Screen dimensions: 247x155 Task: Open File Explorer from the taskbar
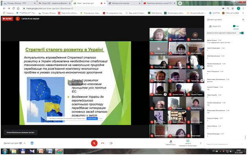point(14,151)
